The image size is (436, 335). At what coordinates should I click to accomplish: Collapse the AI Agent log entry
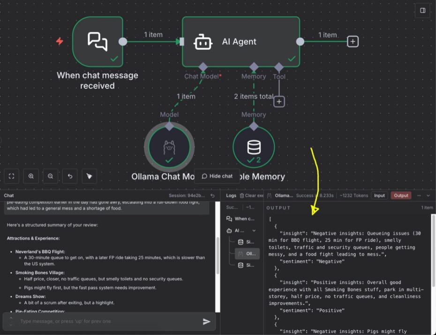tap(254, 231)
